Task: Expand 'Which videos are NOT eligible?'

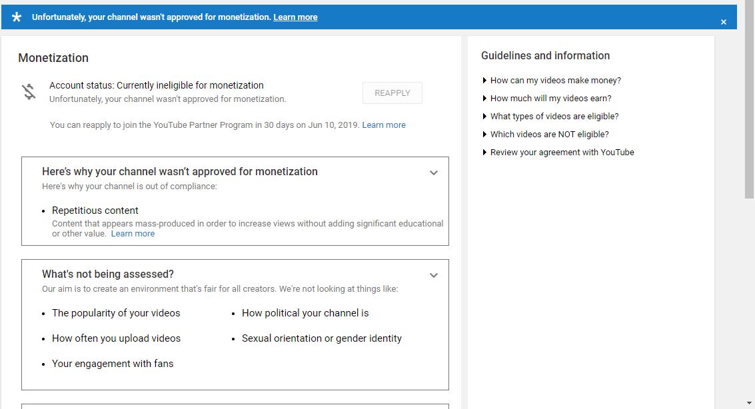Action: tap(546, 135)
